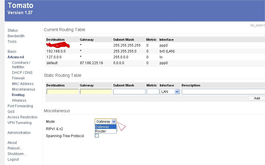Click the Static Routing Table heading
This screenshot has height=165, width=265.
point(63,76)
